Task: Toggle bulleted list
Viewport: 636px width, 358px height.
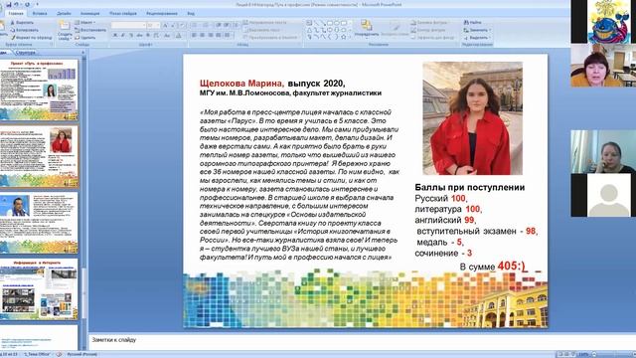Action: (195, 25)
